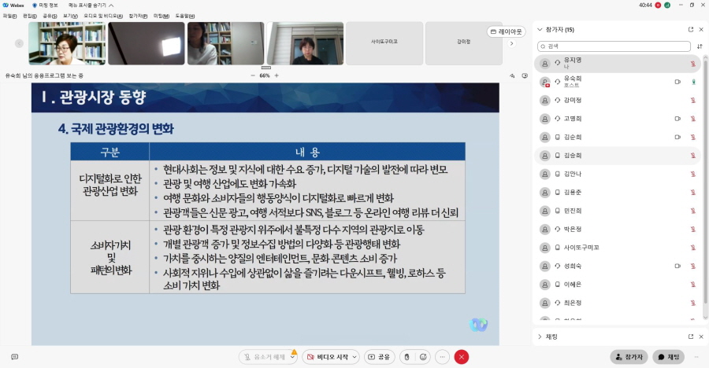Select participant 민진희
The image size is (709, 368).
[x=617, y=211]
